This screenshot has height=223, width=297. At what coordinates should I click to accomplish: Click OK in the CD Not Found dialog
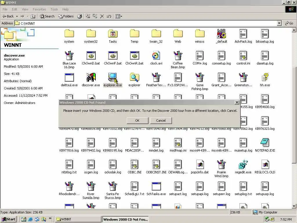point(137,121)
